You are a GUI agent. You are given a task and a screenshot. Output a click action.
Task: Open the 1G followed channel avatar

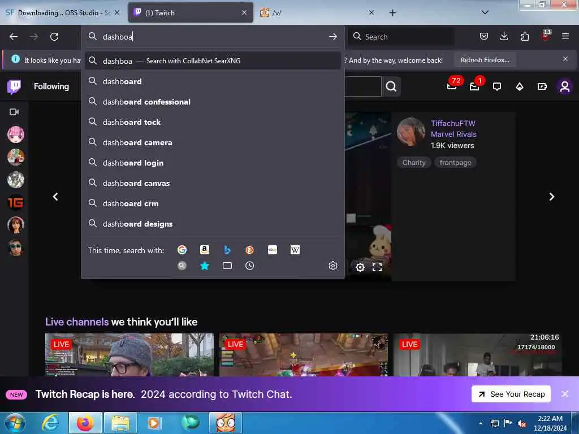[x=15, y=202]
